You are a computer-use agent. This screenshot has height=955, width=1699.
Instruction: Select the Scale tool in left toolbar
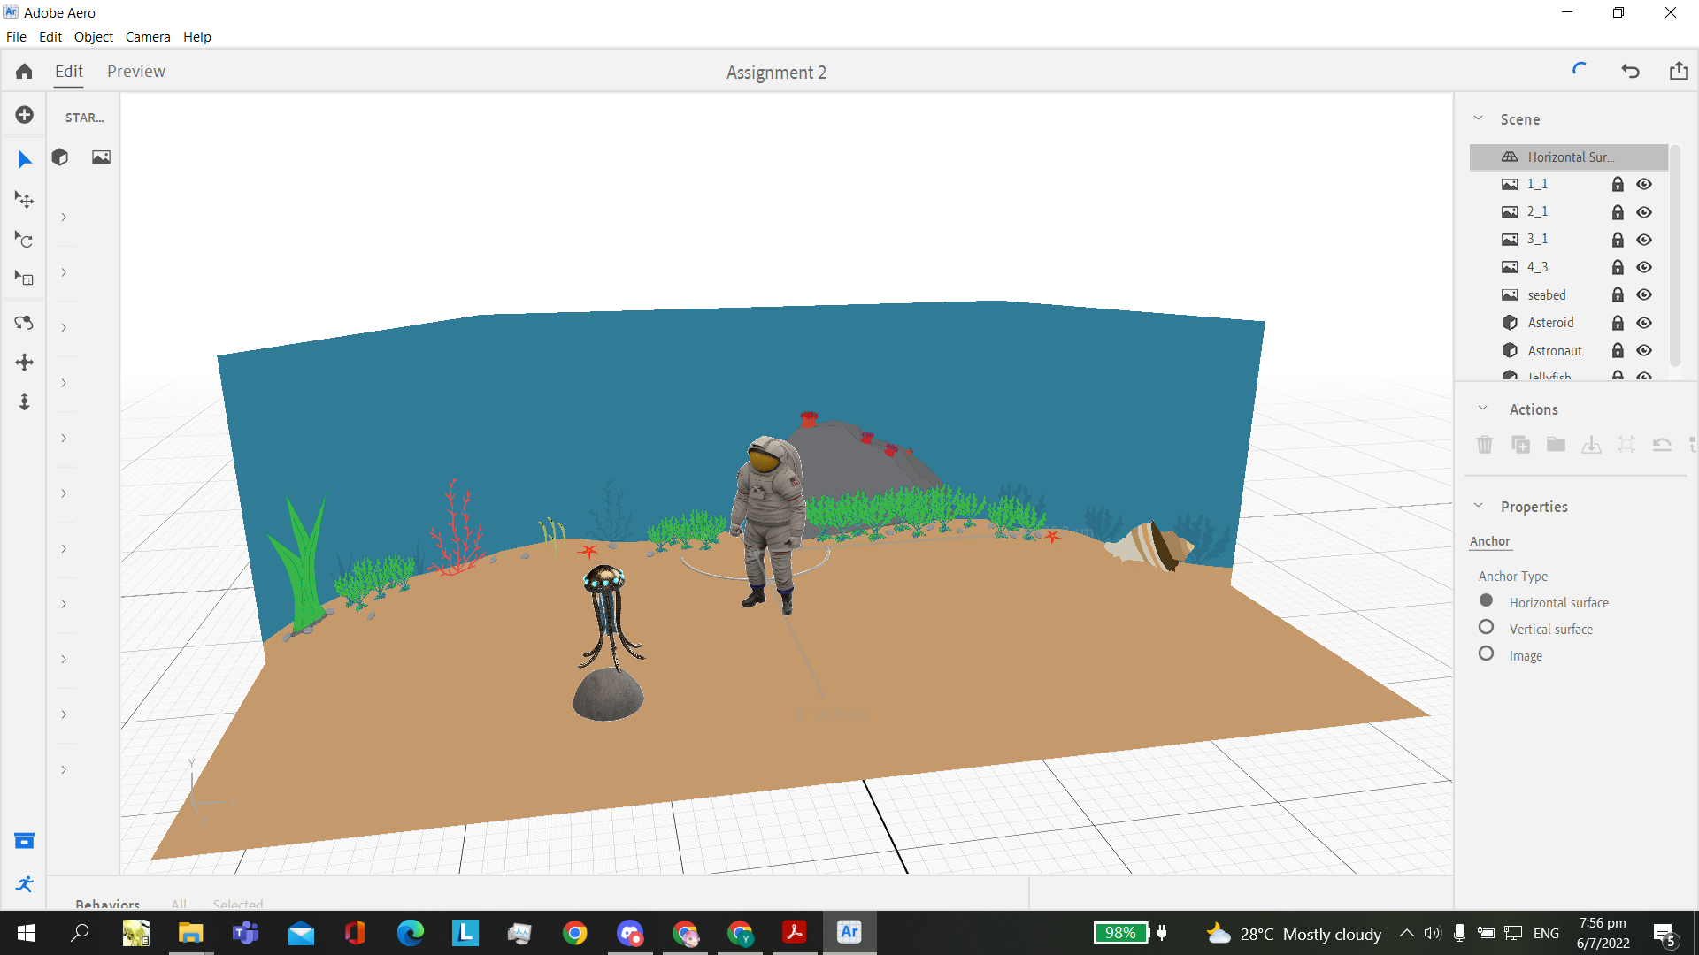tap(24, 279)
